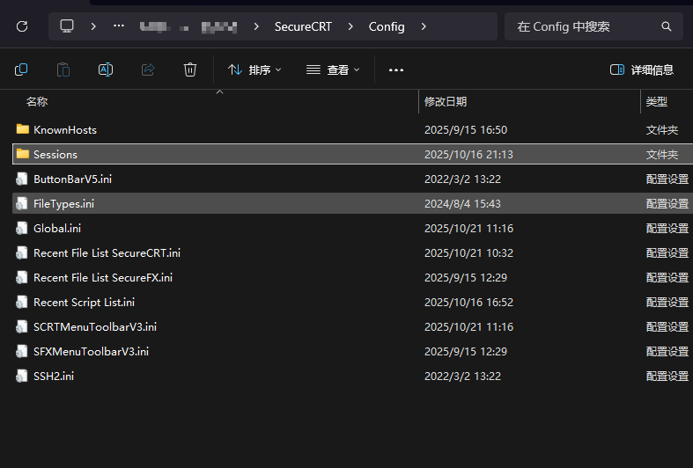Select the Sessions folder name

coord(55,155)
